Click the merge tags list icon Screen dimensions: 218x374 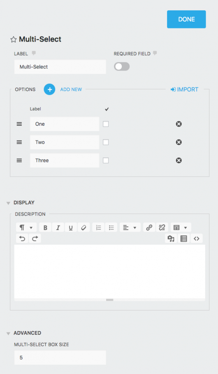tap(184, 238)
